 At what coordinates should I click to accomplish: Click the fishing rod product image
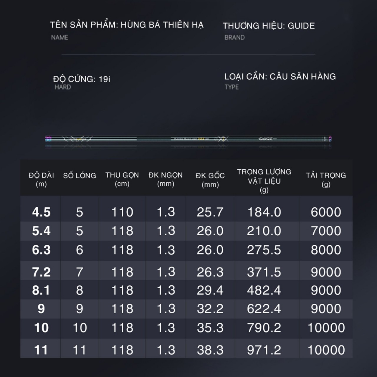188,139
